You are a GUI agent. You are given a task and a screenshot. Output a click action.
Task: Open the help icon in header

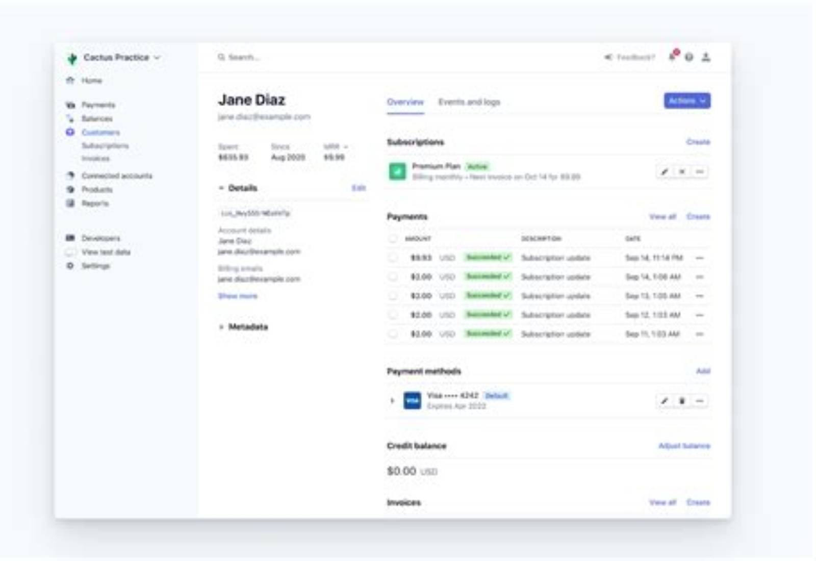pos(689,57)
